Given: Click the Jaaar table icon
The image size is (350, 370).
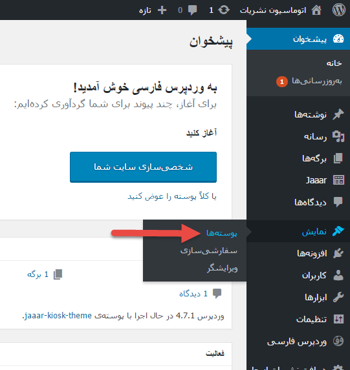Looking at the screenshot, I should tap(338, 180).
